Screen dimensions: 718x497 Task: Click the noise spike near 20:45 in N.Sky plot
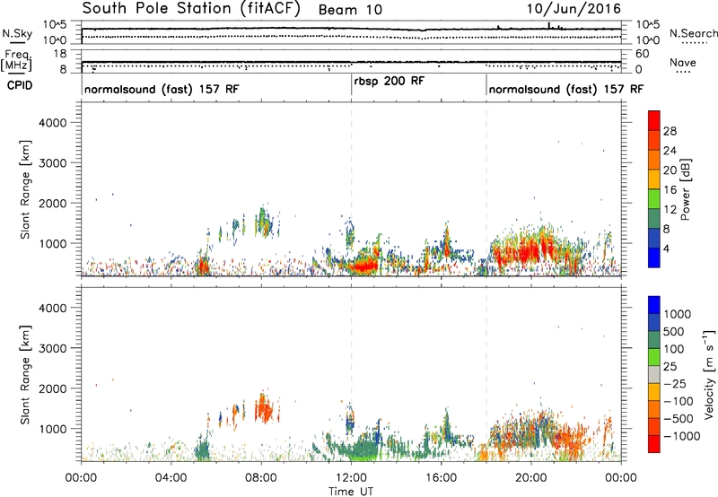coord(549,26)
